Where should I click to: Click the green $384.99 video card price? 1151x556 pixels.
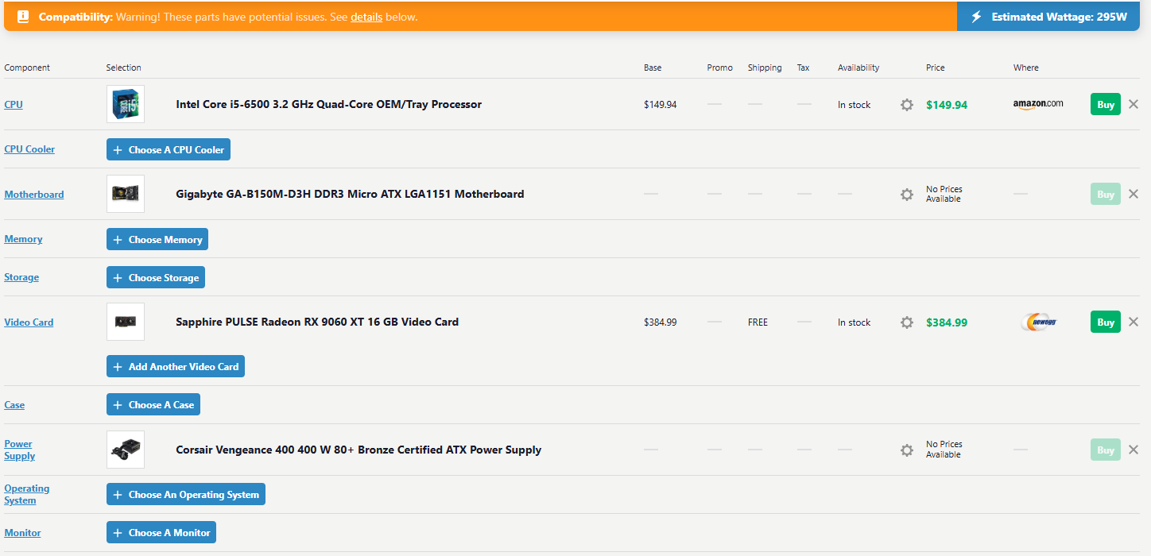[x=947, y=322]
